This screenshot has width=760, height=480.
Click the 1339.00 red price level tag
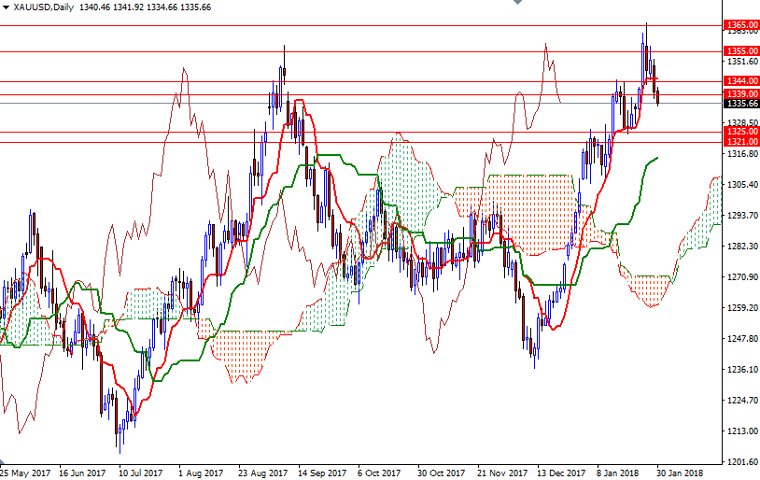(x=740, y=94)
